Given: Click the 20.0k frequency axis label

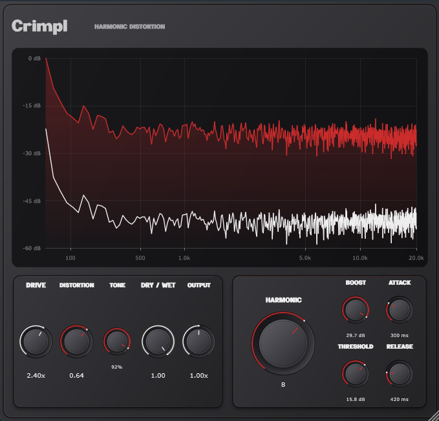Looking at the screenshot, I should coord(416,258).
